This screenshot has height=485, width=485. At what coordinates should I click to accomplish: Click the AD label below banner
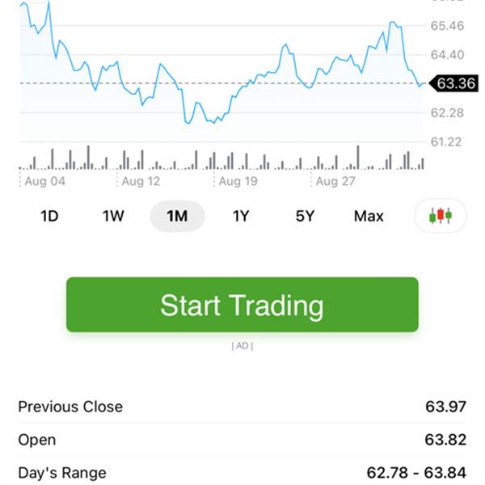pos(242,346)
